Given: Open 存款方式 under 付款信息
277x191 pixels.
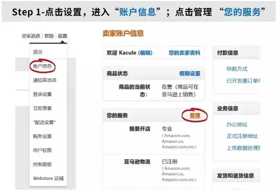Looking at the screenshot, I should coord(237,69).
